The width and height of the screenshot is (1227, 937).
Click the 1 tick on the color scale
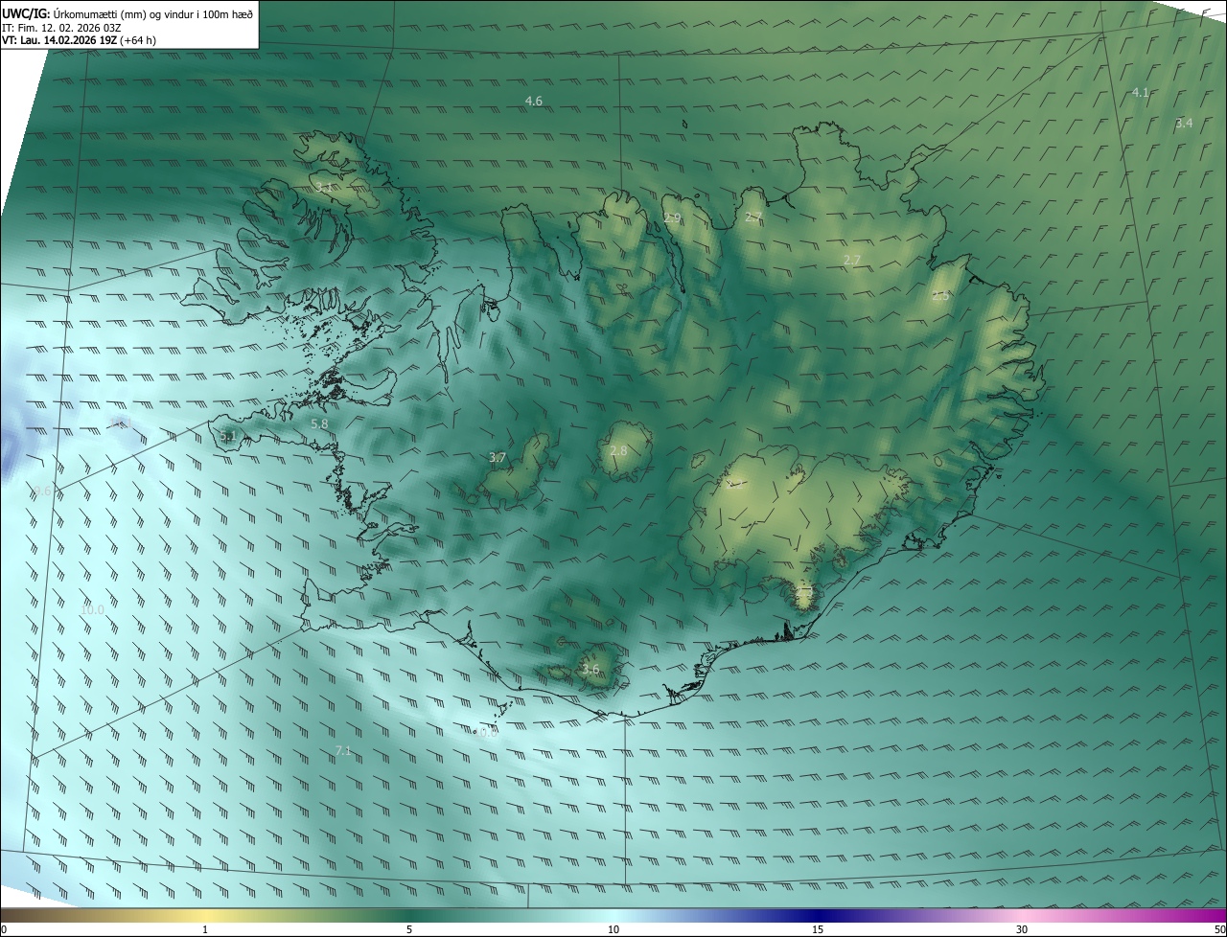205,929
